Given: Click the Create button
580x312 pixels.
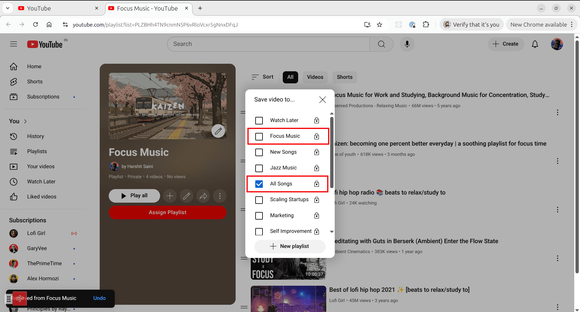Looking at the screenshot, I should [506, 44].
